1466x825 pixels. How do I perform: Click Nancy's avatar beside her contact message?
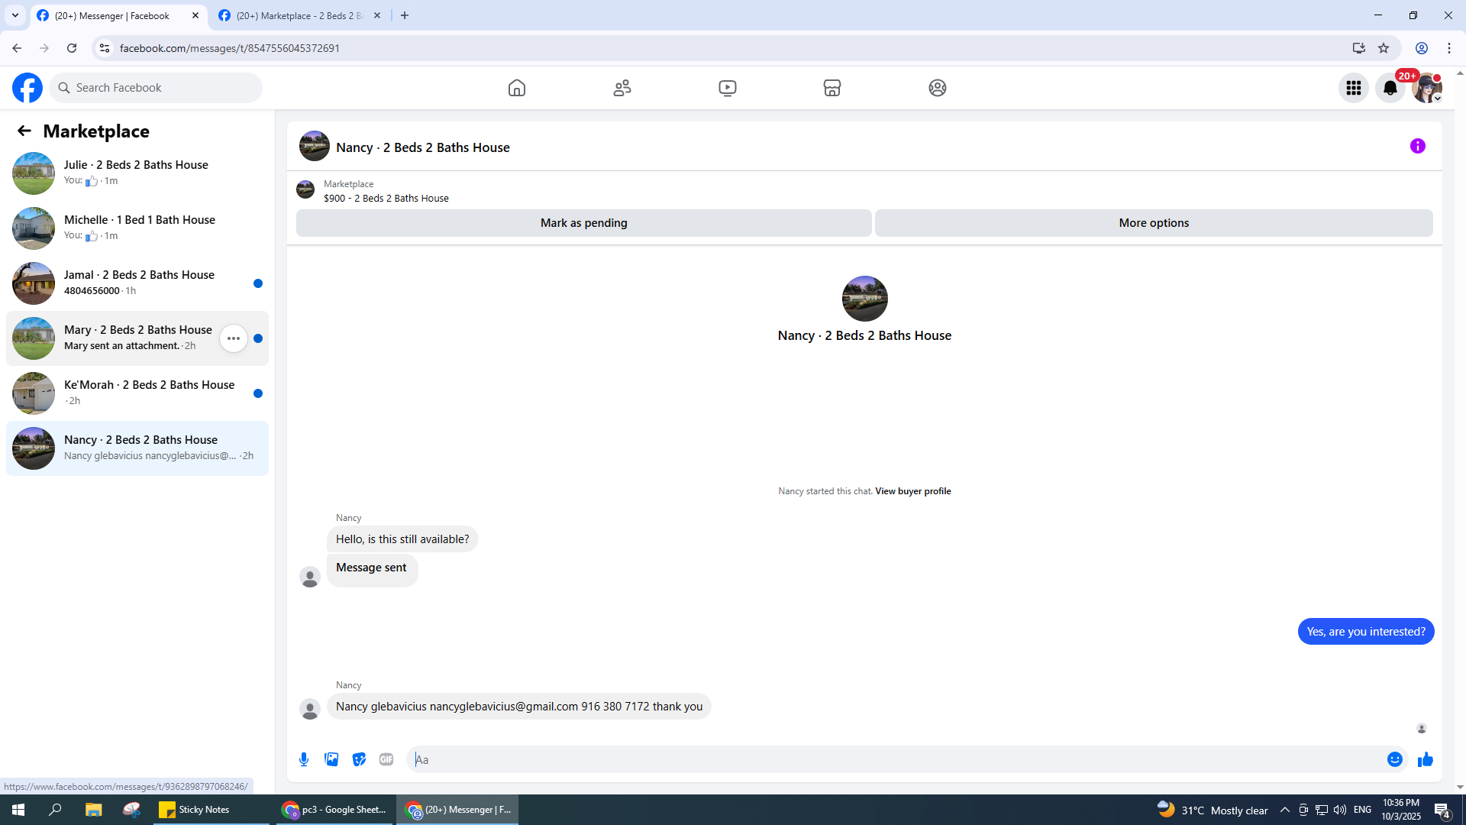310,709
